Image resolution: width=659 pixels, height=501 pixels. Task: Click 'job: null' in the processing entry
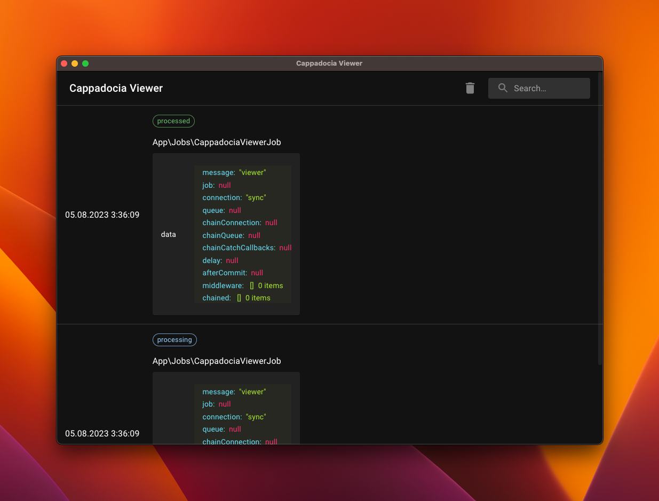(x=217, y=404)
